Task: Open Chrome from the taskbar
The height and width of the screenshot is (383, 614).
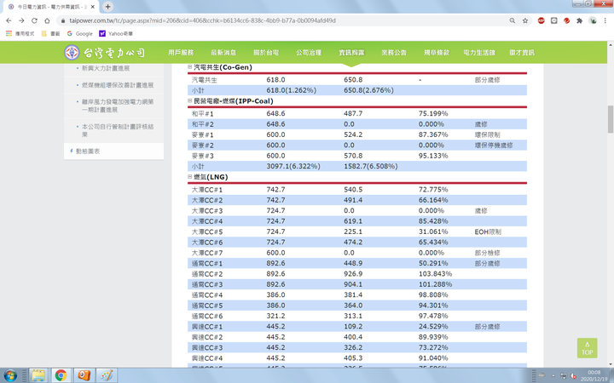Action: pyautogui.click(x=61, y=375)
